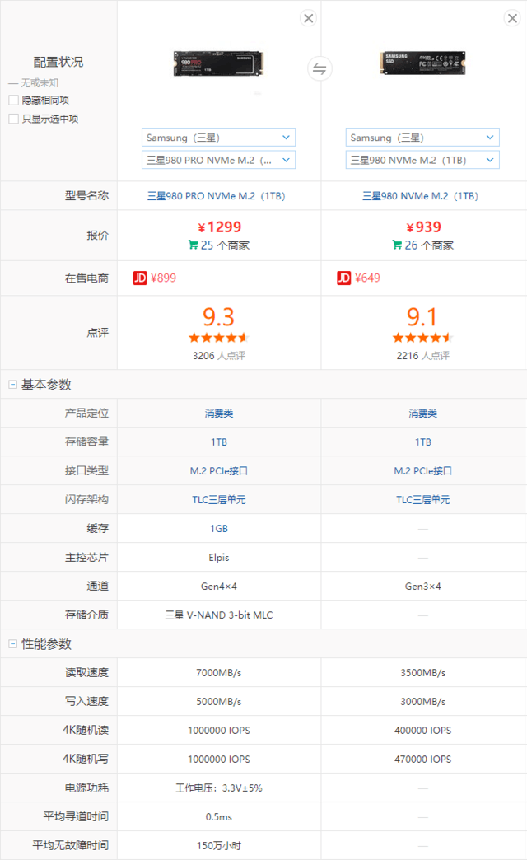
Task: Open the 三星980 PRO NVMe M.2（1TB）link
Action: [x=216, y=196]
